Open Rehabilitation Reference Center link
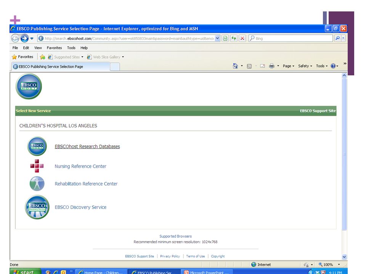The height and width of the screenshot is (274, 366). [86, 184]
